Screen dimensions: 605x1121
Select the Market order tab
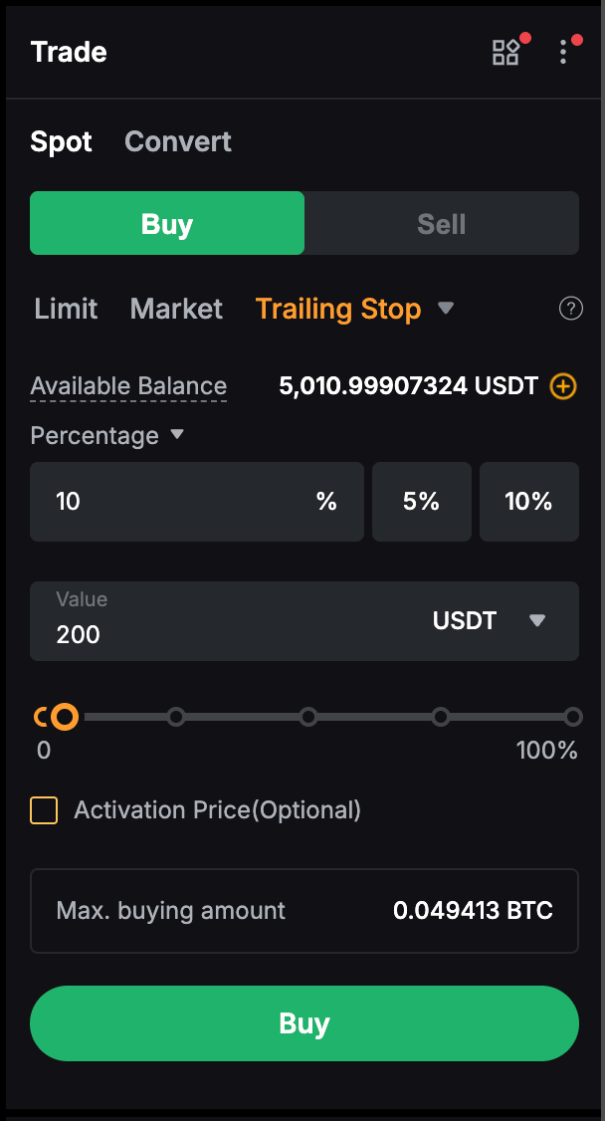tap(176, 309)
